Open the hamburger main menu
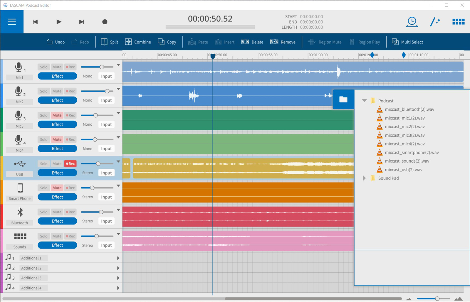 pos(12,22)
